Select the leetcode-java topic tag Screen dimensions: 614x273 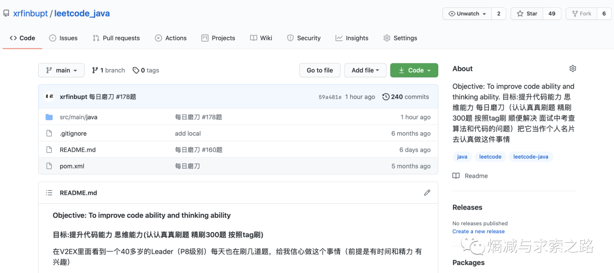[531, 157]
